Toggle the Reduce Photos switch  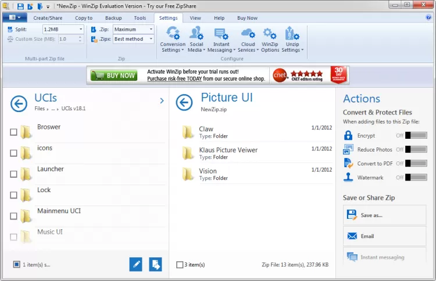point(416,149)
